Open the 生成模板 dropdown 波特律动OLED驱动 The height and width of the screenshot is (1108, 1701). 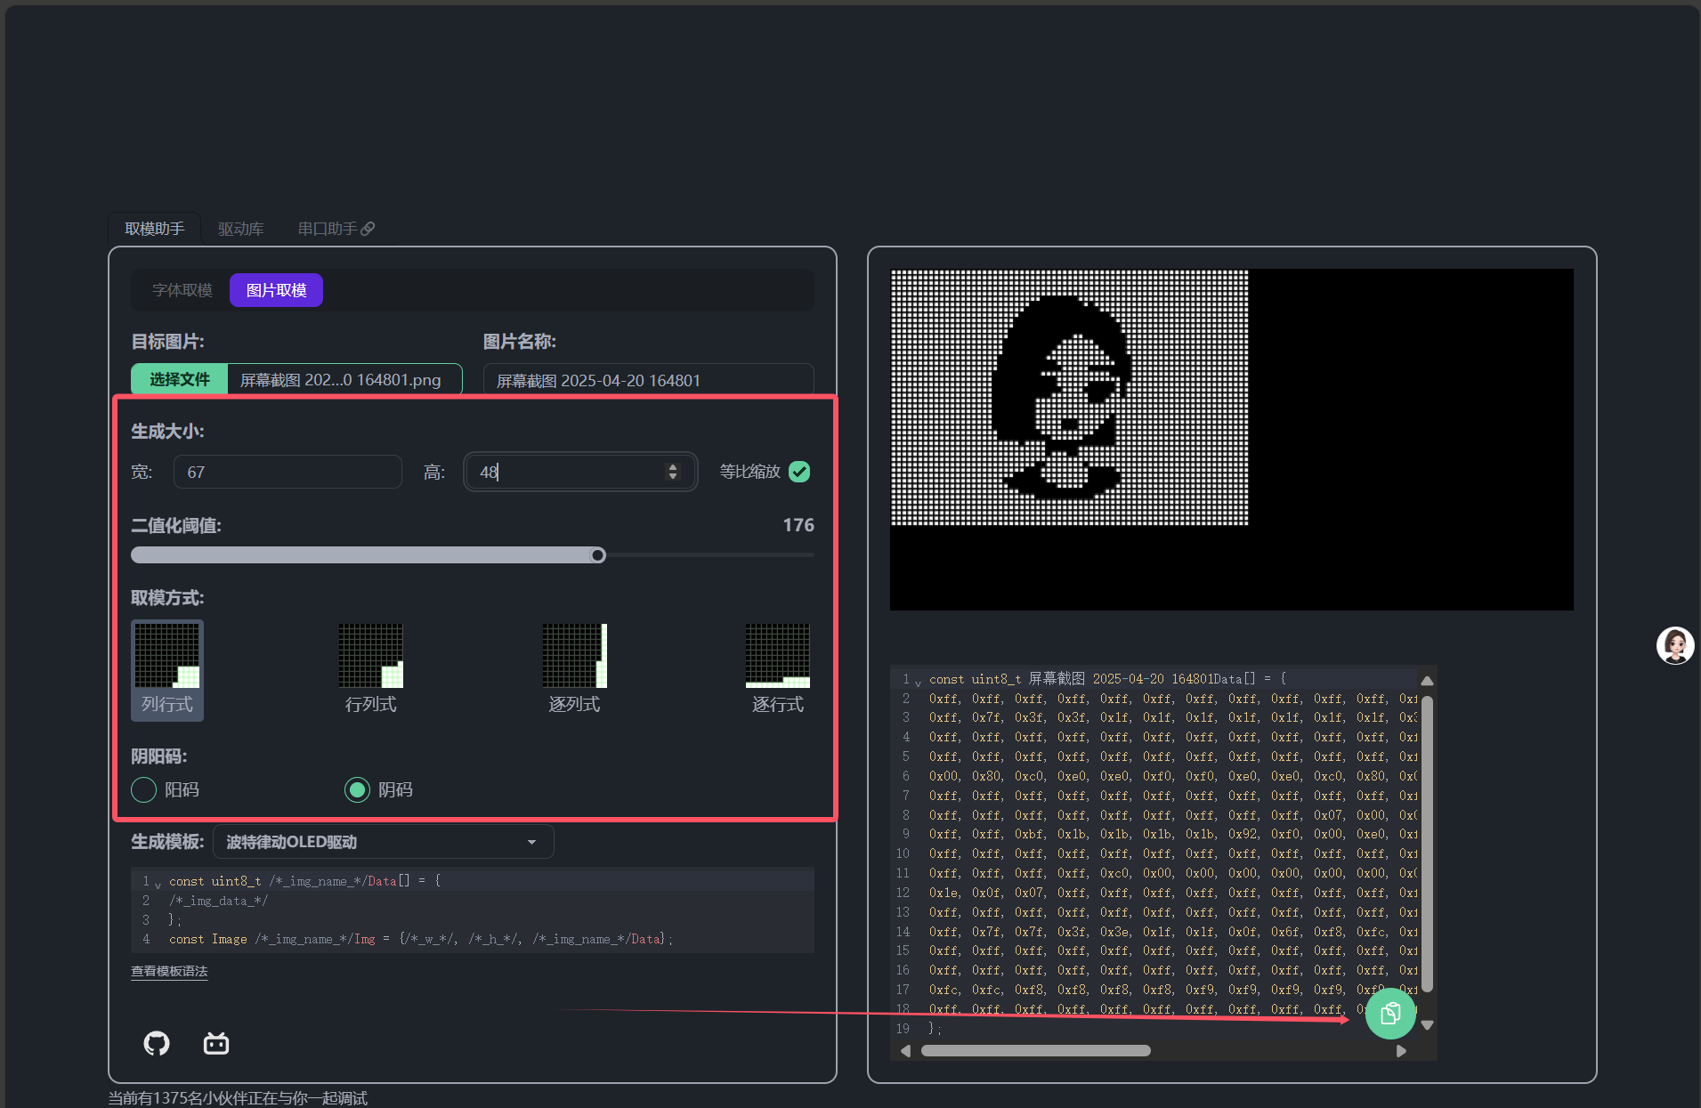coord(383,842)
